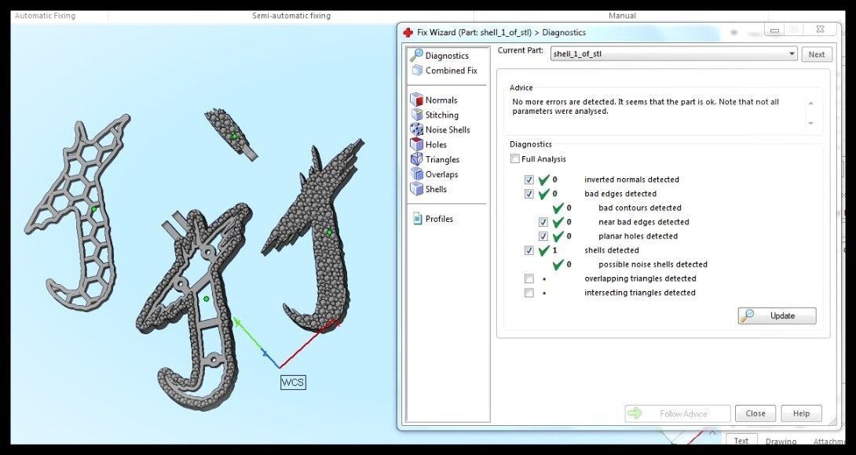The width and height of the screenshot is (856, 455).
Task: Open the Current Part dropdown
Action: [674, 54]
